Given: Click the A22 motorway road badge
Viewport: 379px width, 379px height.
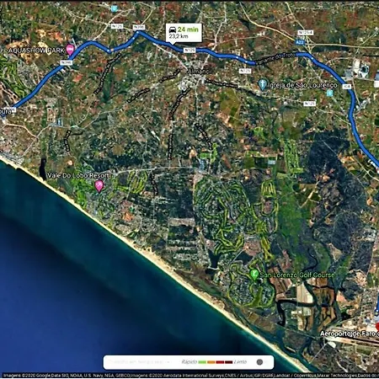Looking at the screenshot, I should click(300, 42).
